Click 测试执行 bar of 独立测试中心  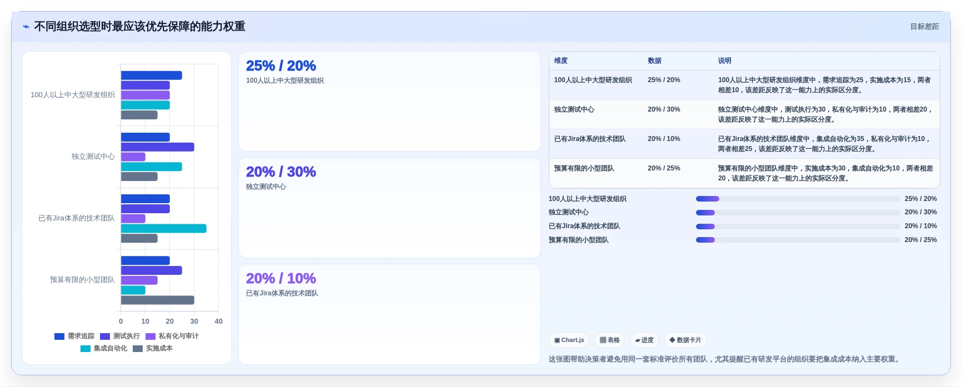pyautogui.click(x=158, y=147)
